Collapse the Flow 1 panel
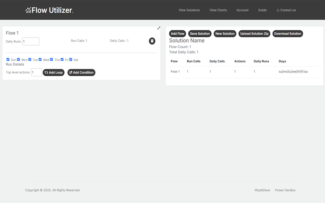Viewport: 325px width, 203px height. (159, 28)
